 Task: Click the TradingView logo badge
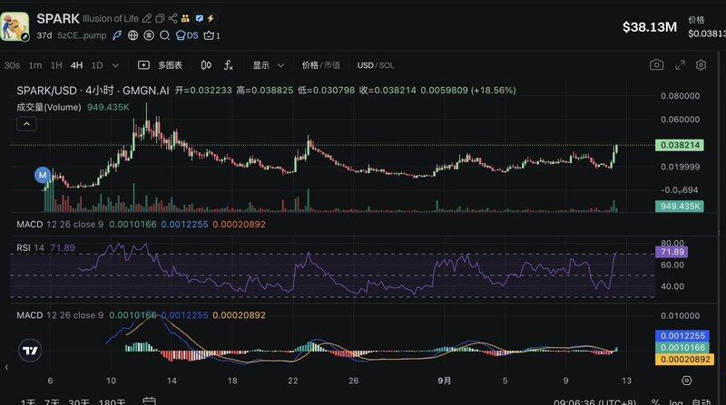[x=30, y=351]
